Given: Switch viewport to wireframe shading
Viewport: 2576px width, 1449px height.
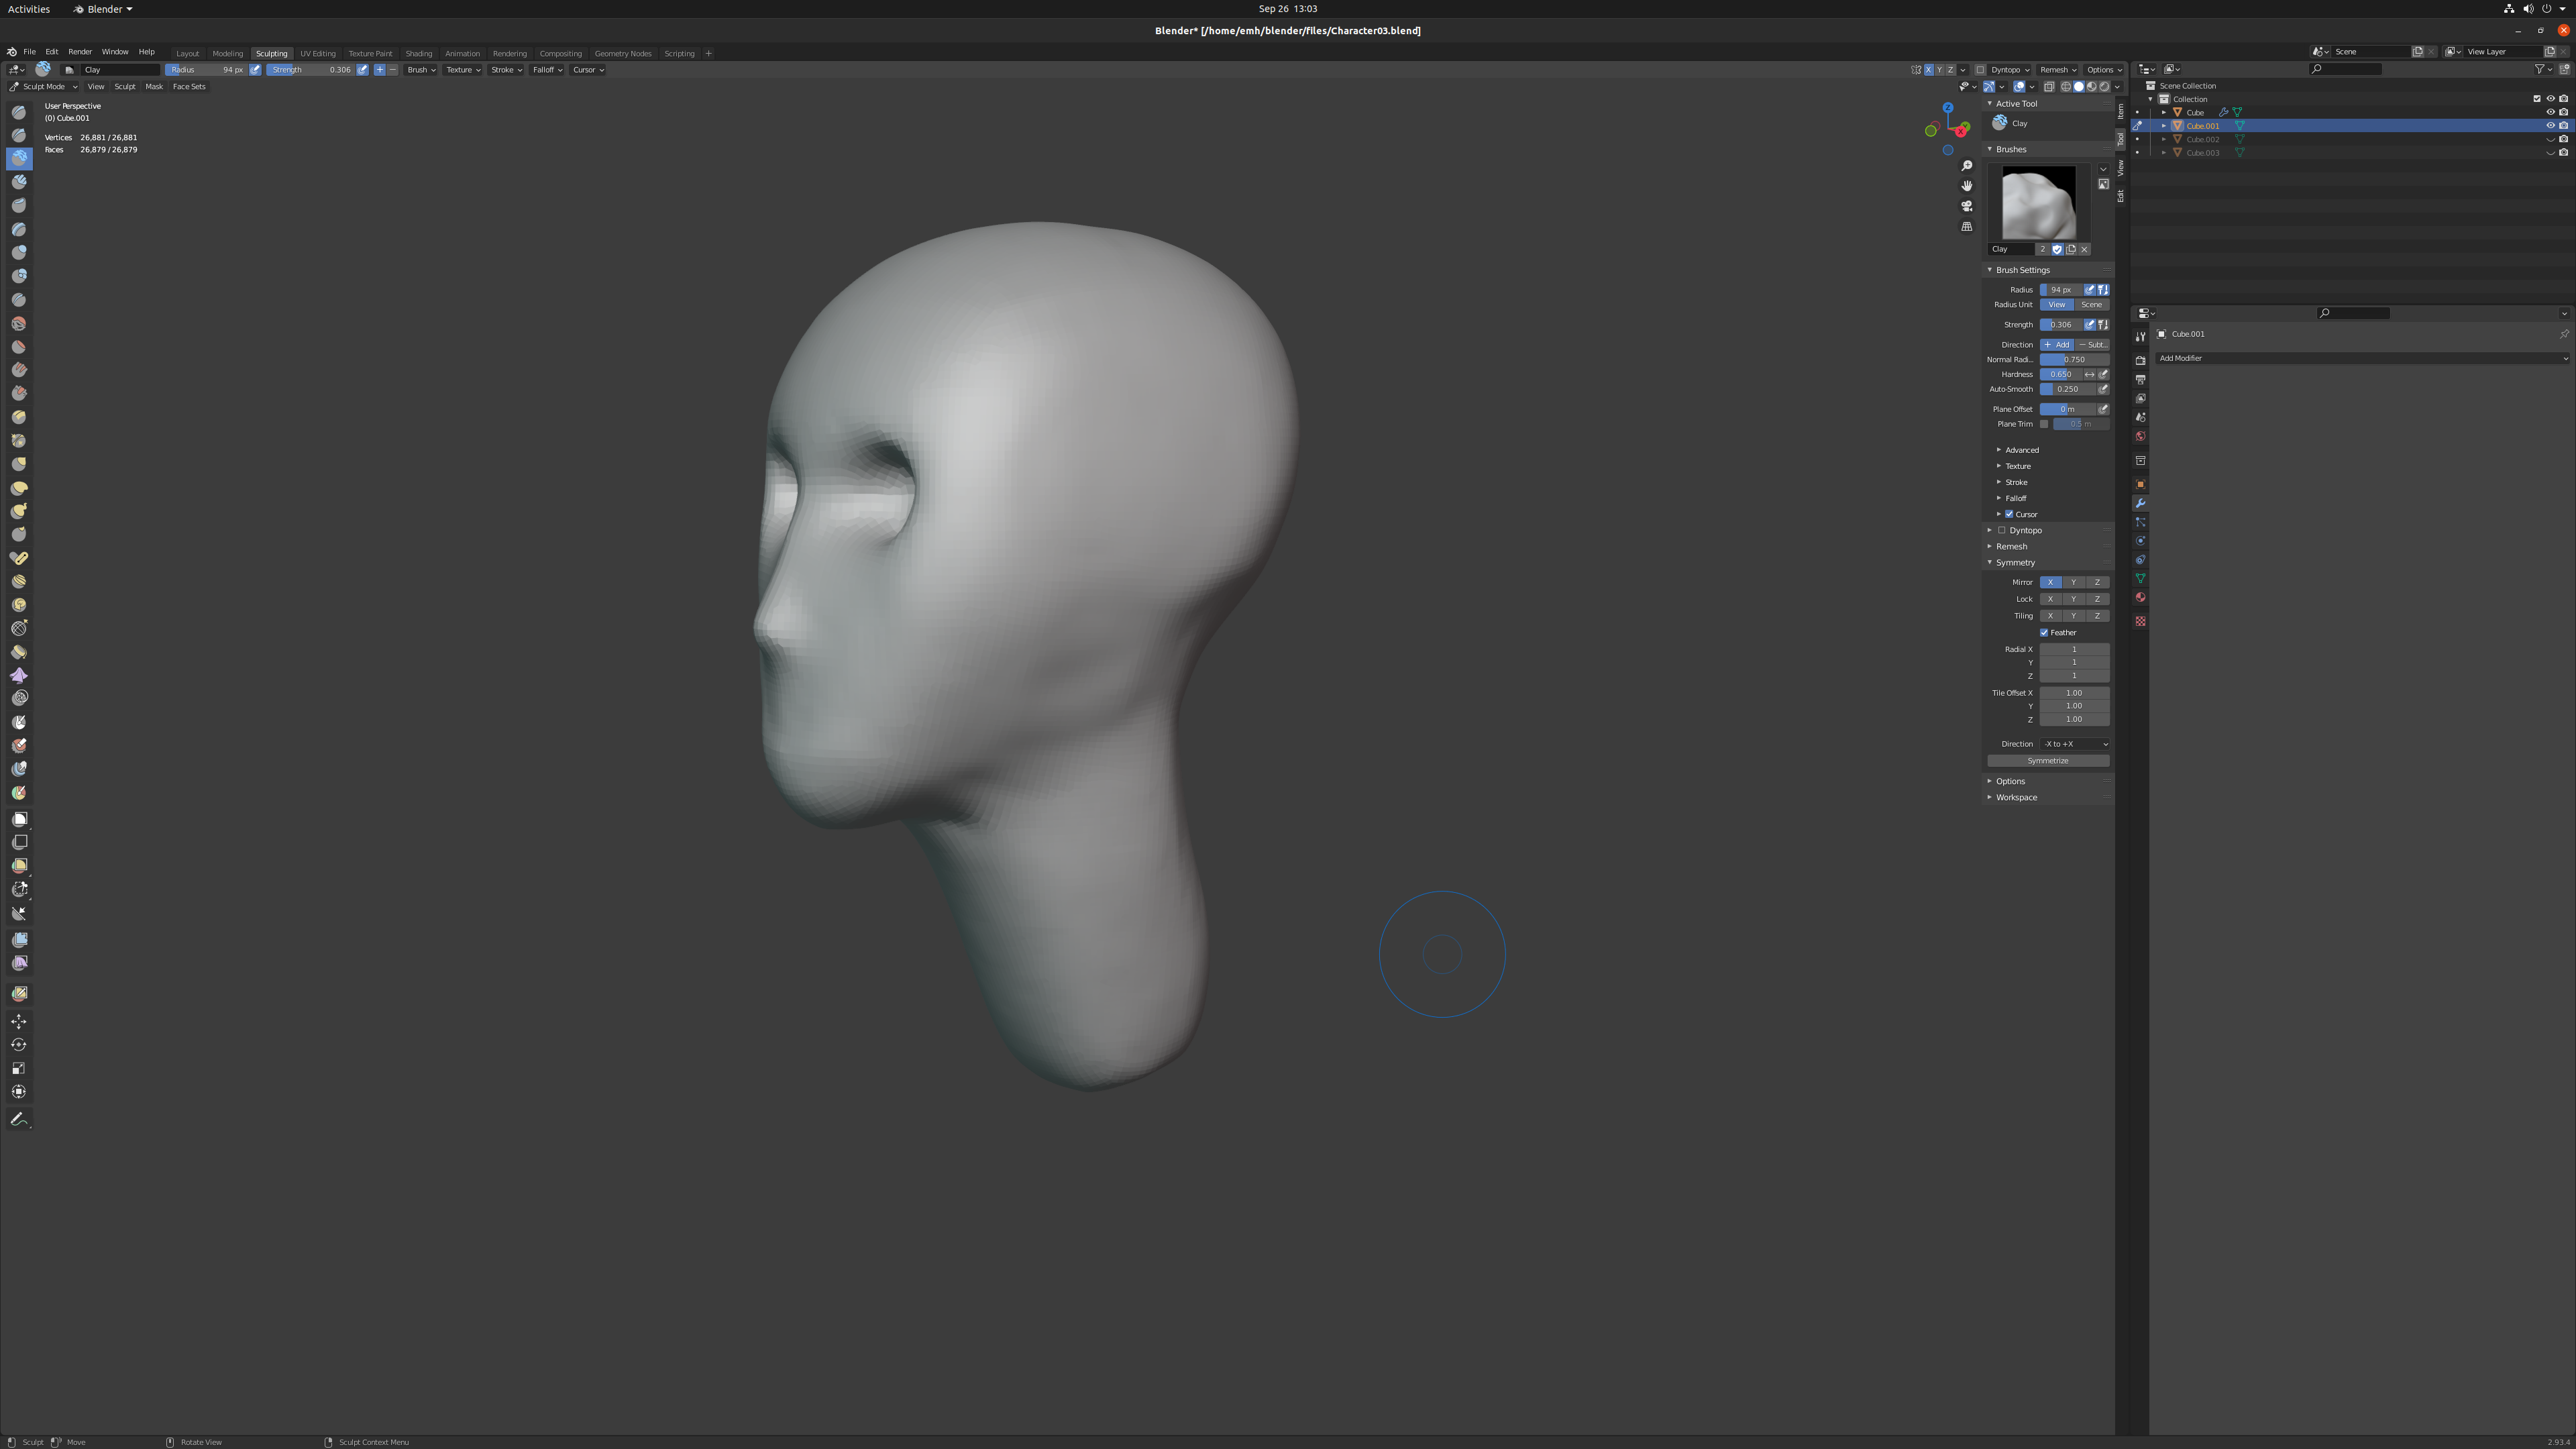Looking at the screenshot, I should (x=2066, y=86).
